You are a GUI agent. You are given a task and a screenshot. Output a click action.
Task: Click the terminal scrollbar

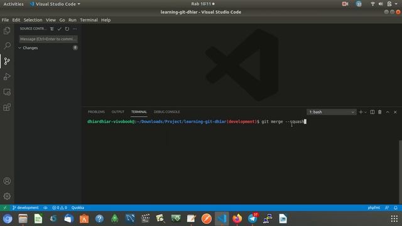400,171
